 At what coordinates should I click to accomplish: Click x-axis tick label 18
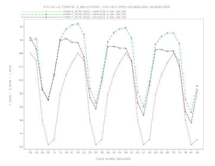pos(66,152)
